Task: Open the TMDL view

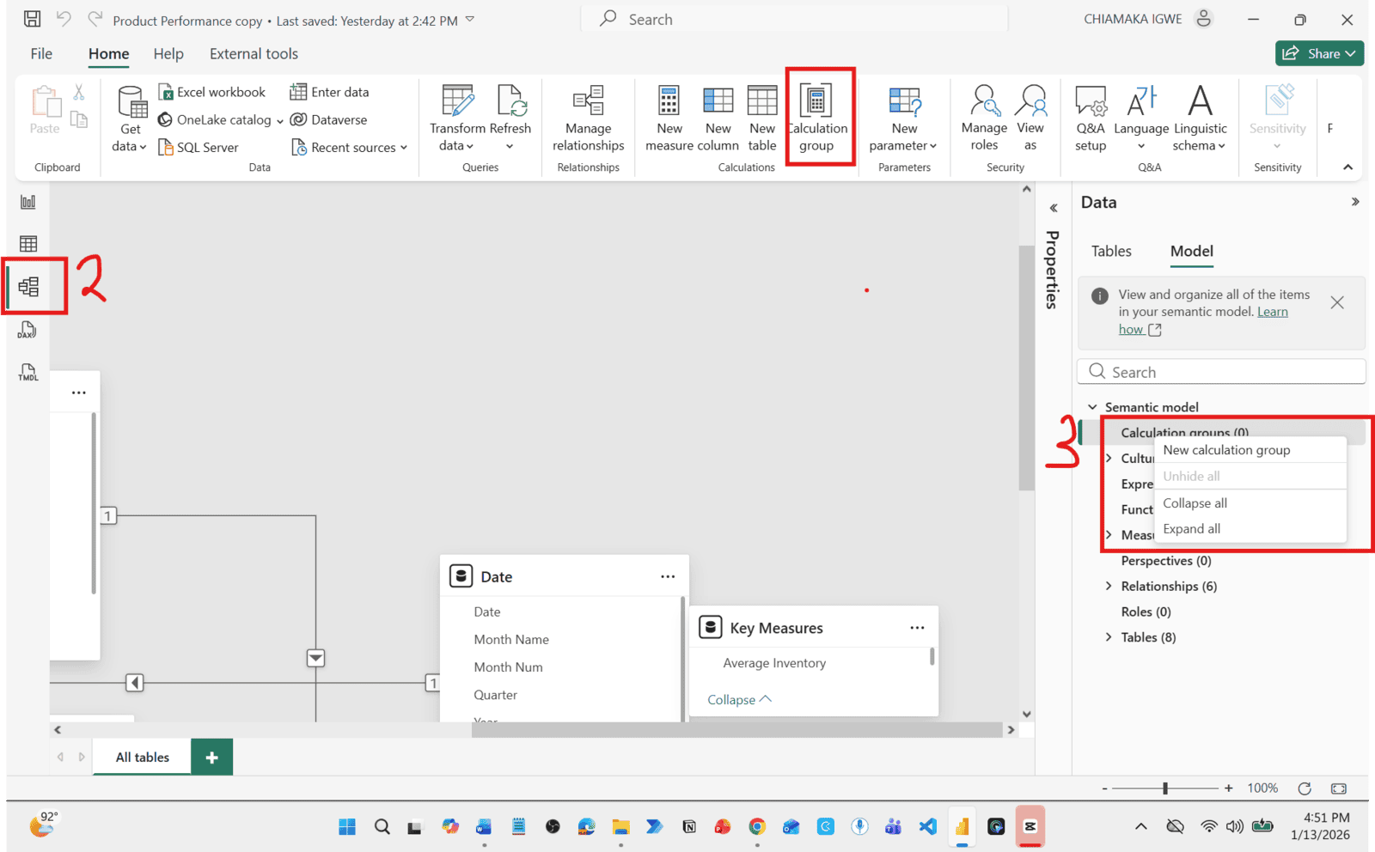Action: (27, 372)
